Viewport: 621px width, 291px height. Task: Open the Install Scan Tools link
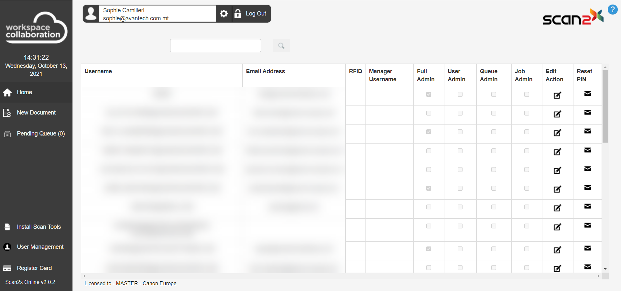tap(39, 227)
